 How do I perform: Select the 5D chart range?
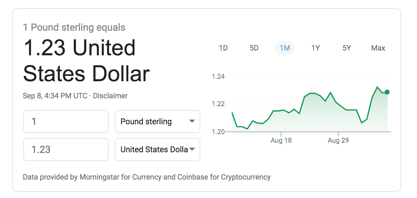[x=254, y=48]
